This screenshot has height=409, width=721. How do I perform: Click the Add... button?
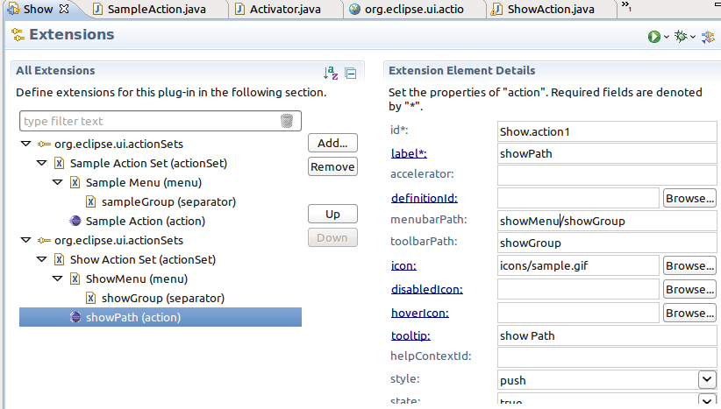click(332, 143)
